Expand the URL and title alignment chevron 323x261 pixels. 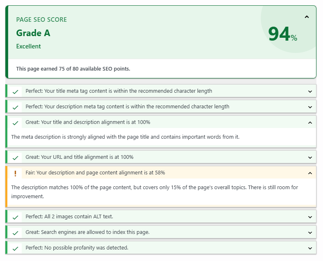click(310, 158)
